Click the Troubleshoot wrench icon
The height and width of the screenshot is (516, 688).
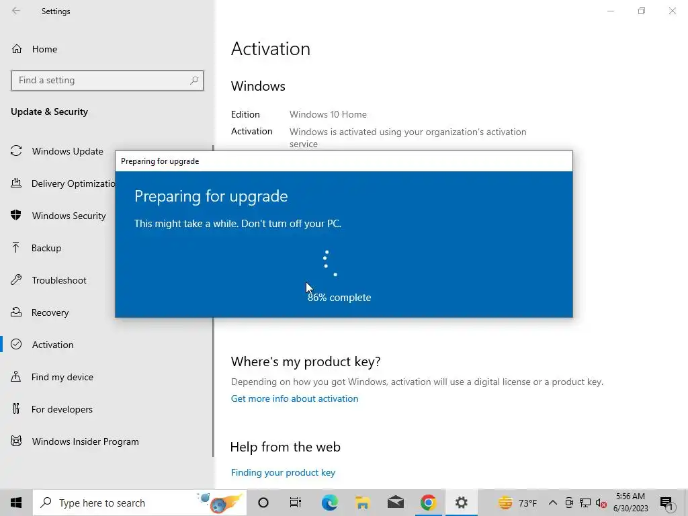pos(16,280)
